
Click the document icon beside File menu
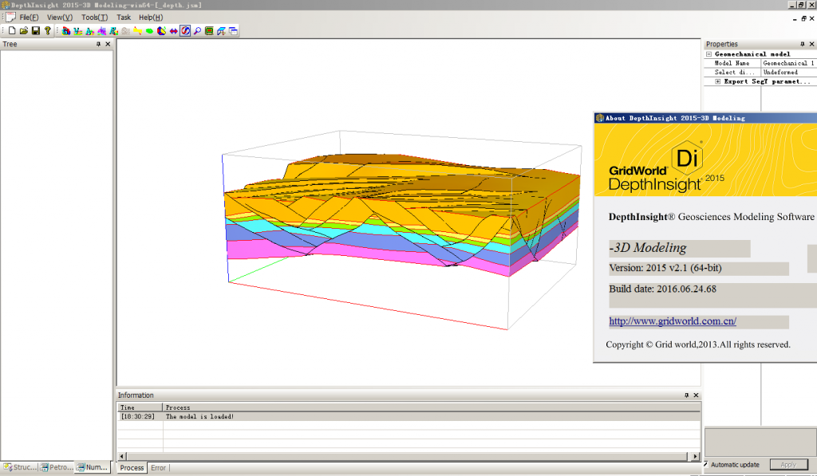[x=10, y=18]
